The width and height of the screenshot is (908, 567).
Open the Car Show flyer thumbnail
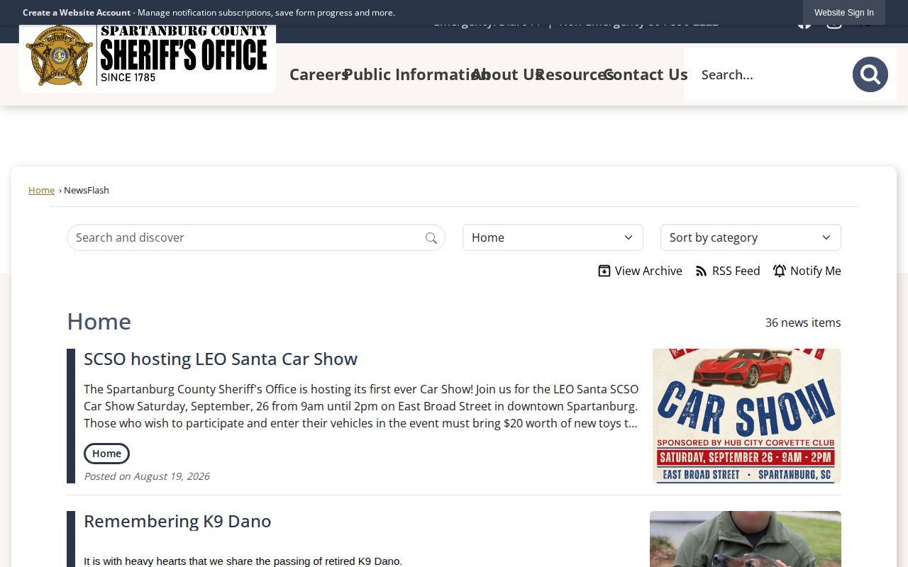[x=747, y=416]
